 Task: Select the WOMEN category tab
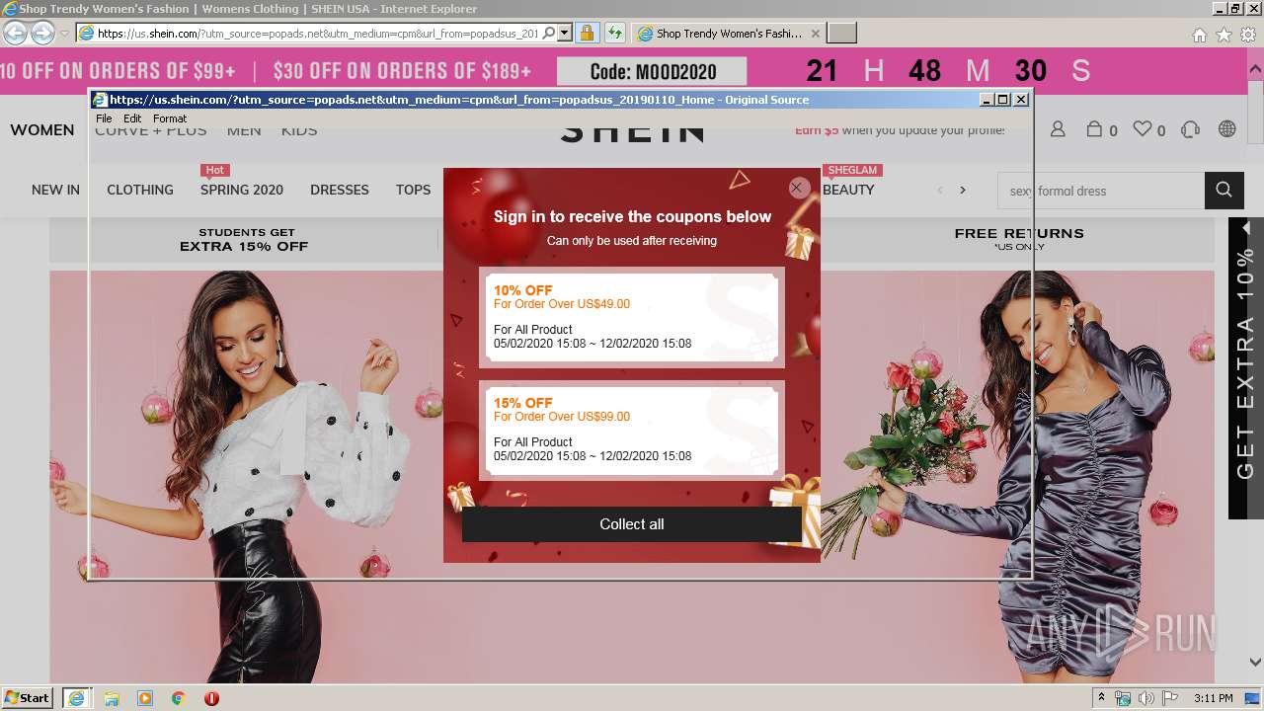pos(42,130)
